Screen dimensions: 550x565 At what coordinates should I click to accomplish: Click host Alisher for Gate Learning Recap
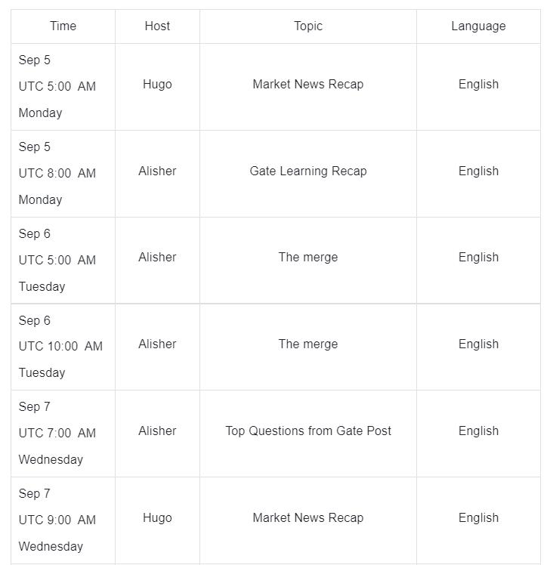[x=157, y=171]
